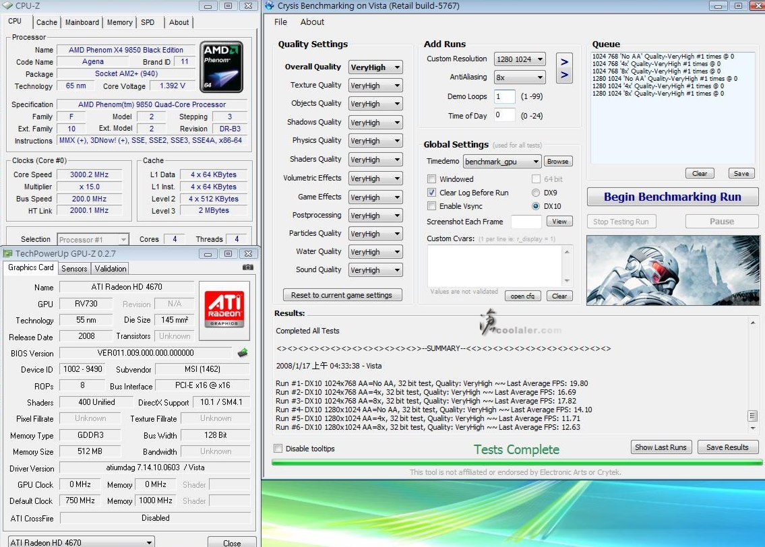This screenshot has width=765, height=547.
Task: Open the GPU-Z graphics card selector dropdown
Action: (x=81, y=542)
